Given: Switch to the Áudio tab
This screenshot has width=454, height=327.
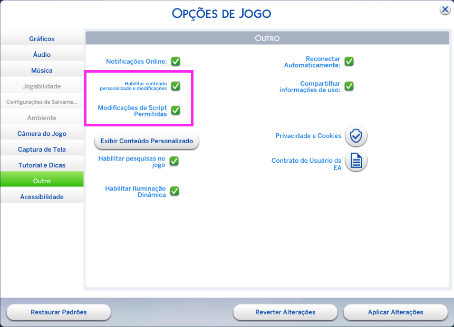Looking at the screenshot, I should [42, 55].
